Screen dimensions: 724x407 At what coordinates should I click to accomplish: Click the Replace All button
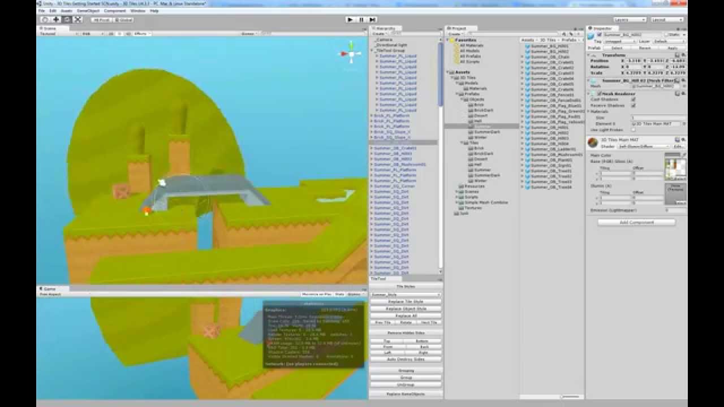pos(406,315)
